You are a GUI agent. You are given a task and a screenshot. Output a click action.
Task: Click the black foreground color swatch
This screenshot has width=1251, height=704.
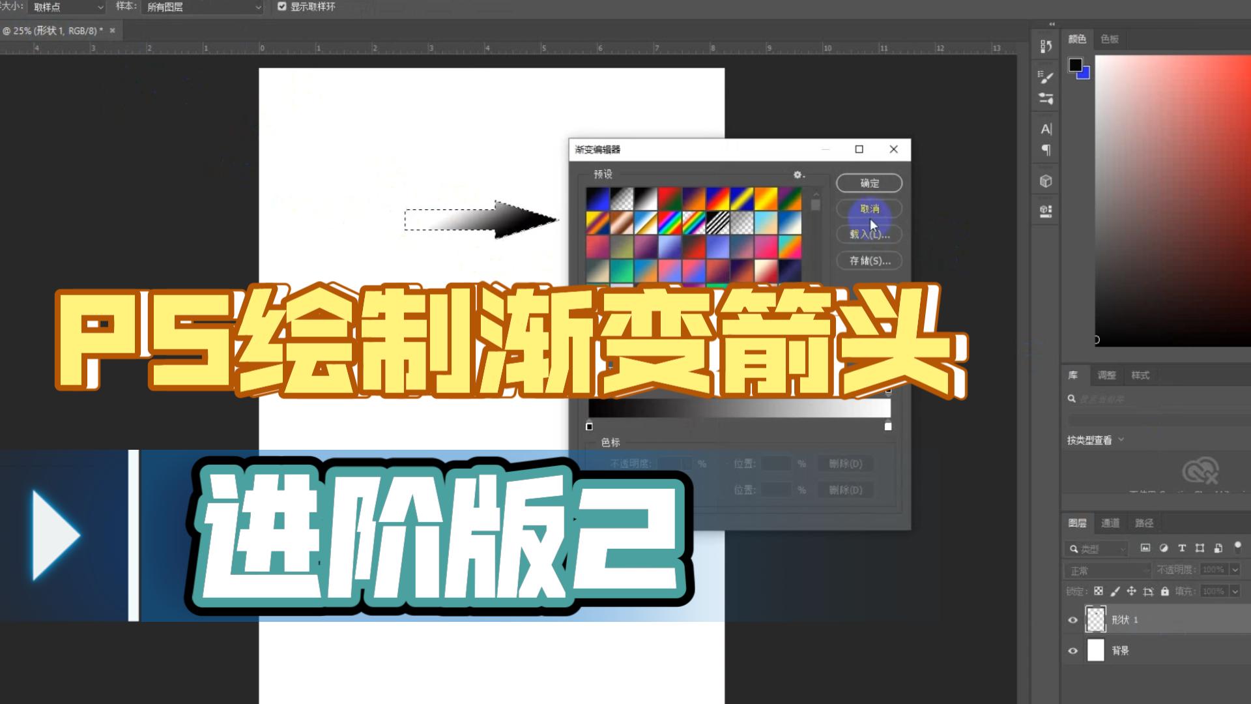(x=1075, y=65)
